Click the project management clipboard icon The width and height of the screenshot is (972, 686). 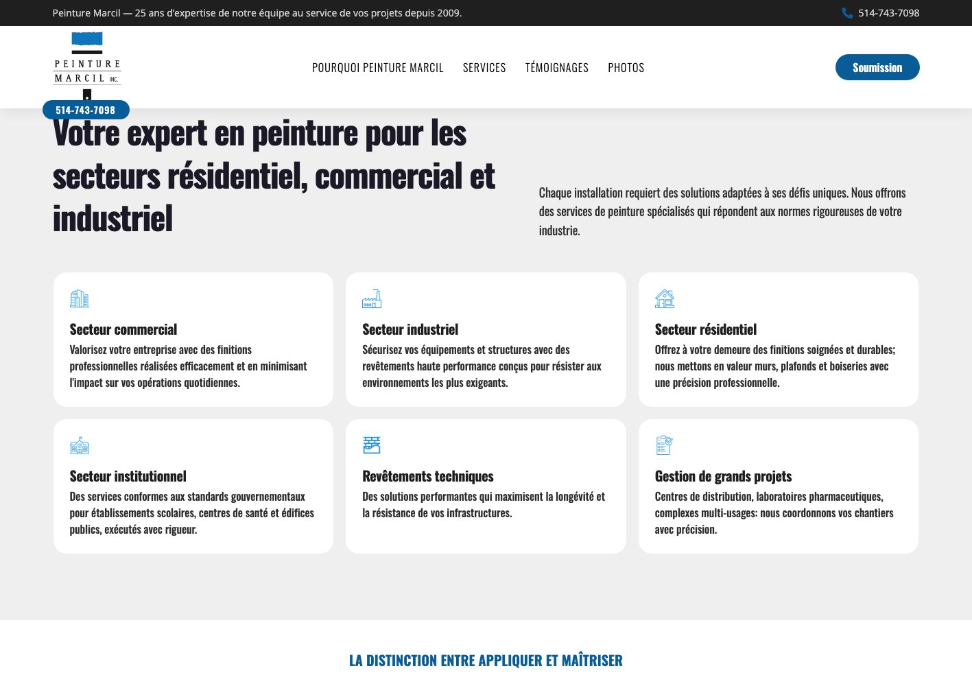(x=665, y=445)
